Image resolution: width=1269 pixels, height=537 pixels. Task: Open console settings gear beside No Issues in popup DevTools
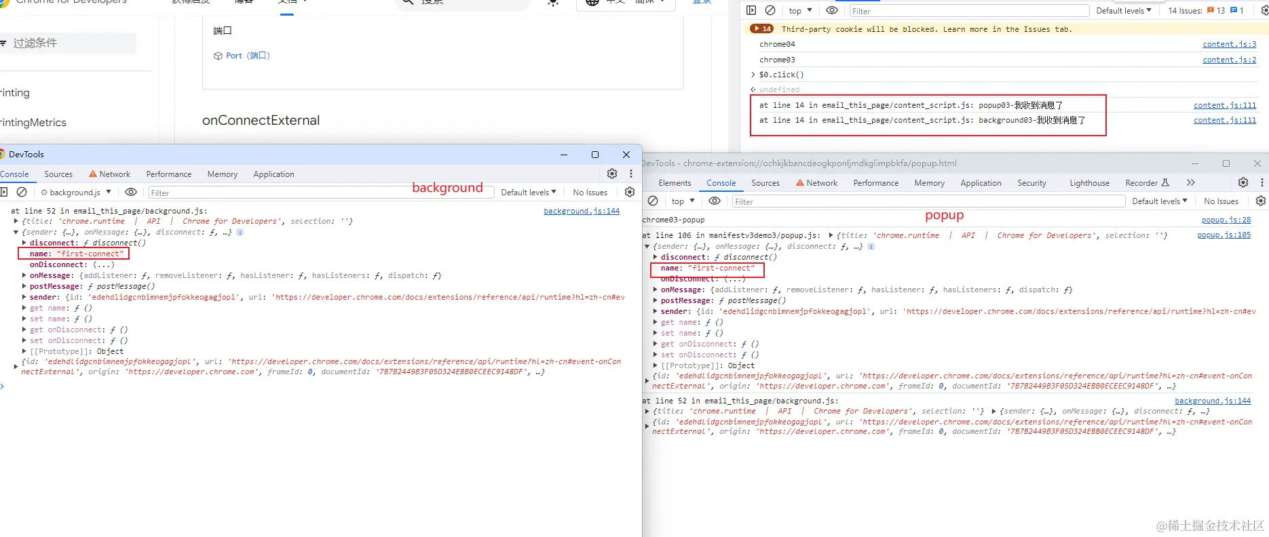click(x=1261, y=201)
